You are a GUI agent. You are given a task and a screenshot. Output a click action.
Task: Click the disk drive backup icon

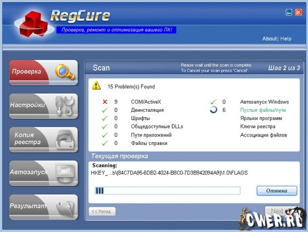coord(65,139)
